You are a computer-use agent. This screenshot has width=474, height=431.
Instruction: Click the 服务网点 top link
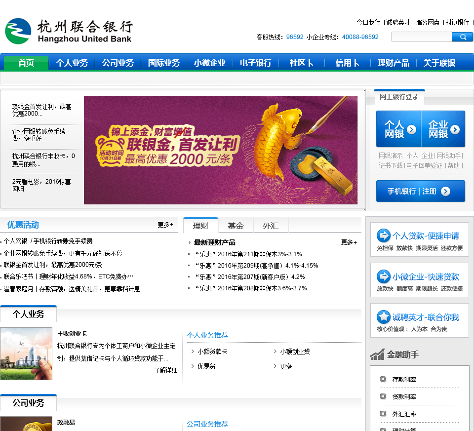pyautogui.click(x=428, y=22)
